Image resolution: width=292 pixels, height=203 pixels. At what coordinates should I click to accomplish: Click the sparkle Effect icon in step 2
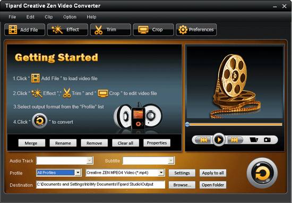point(37,93)
